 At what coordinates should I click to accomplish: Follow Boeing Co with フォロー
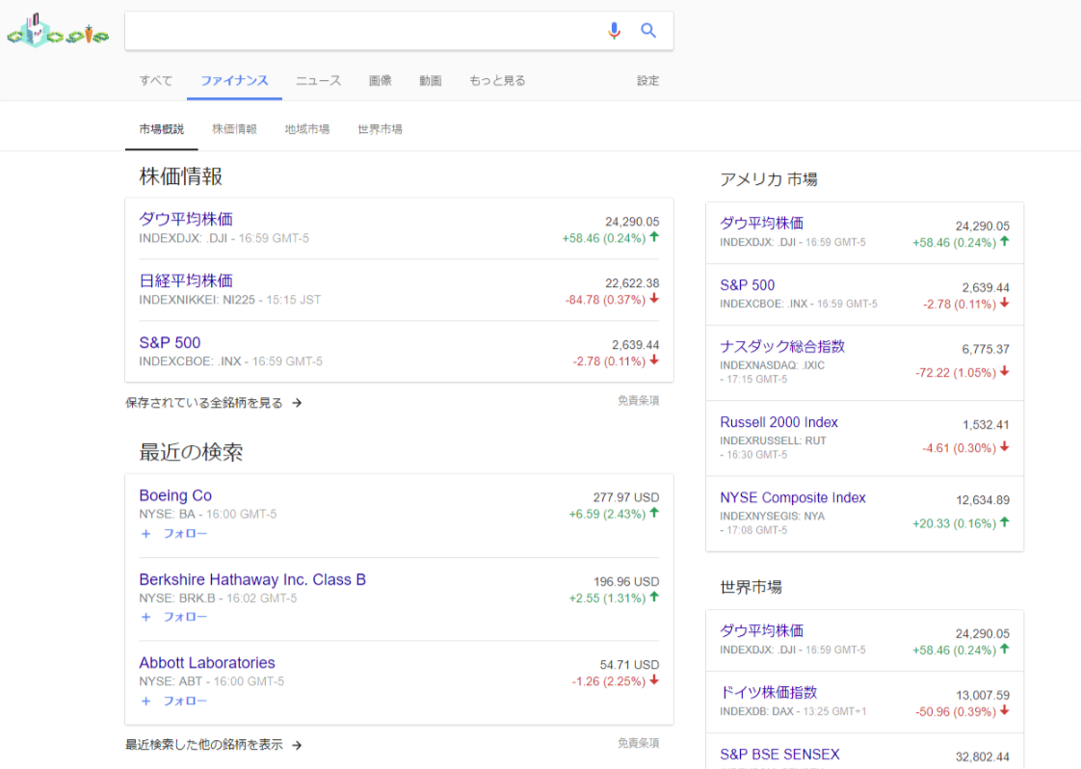tap(185, 534)
